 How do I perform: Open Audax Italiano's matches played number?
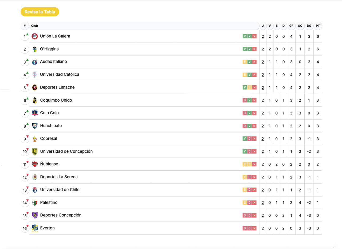point(263,62)
